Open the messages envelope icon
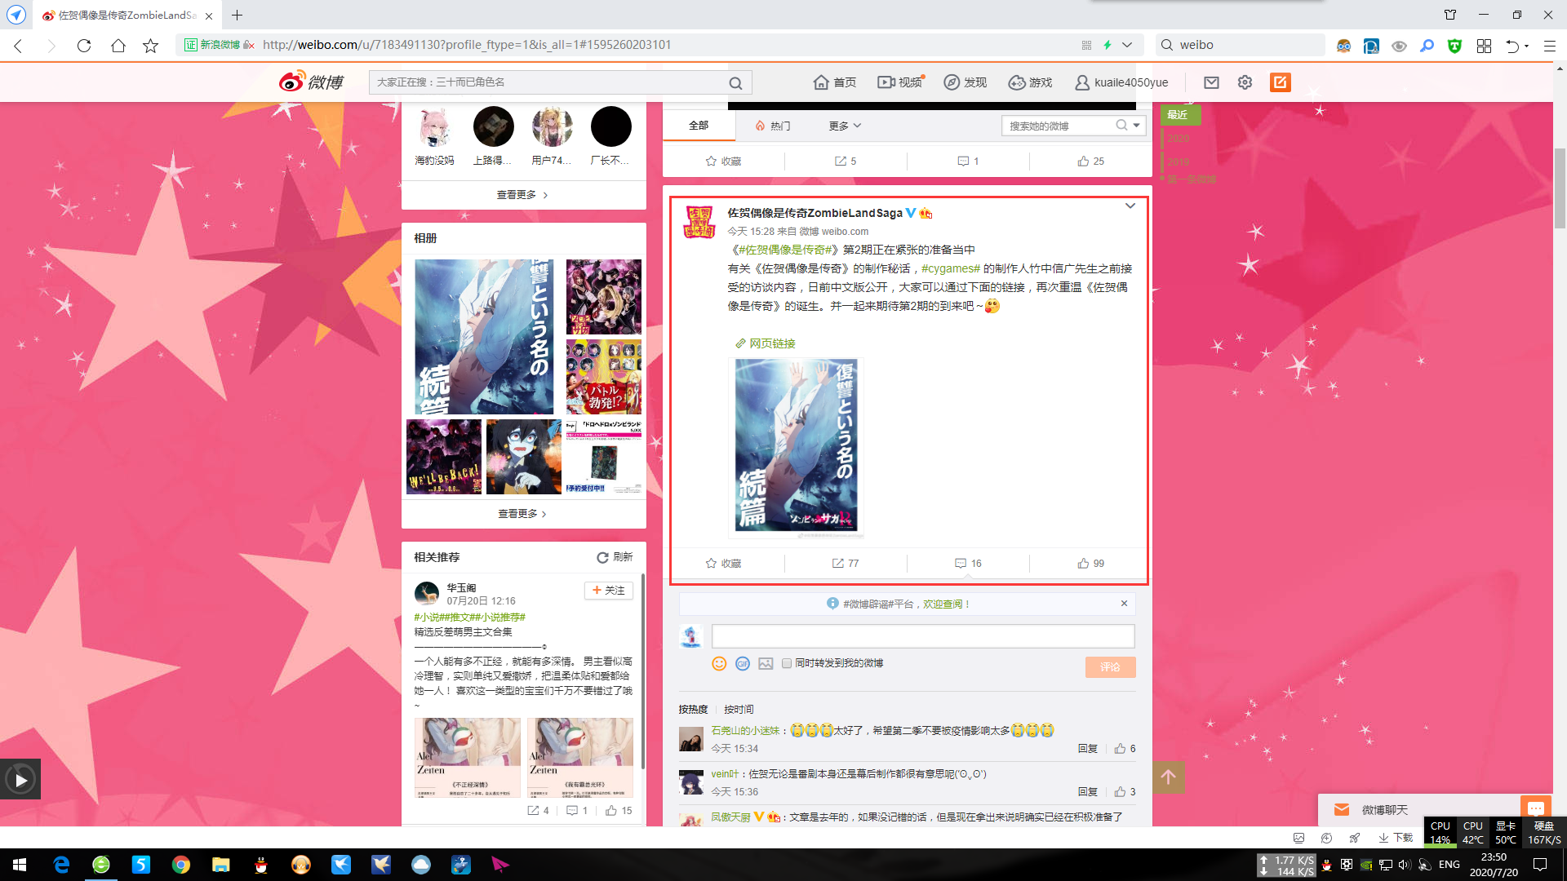The image size is (1567, 881). (x=1211, y=82)
